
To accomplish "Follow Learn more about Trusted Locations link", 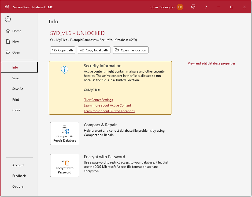I will pos(109,111).
